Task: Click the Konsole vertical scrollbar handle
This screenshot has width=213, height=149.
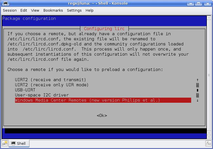Action: point(209,75)
